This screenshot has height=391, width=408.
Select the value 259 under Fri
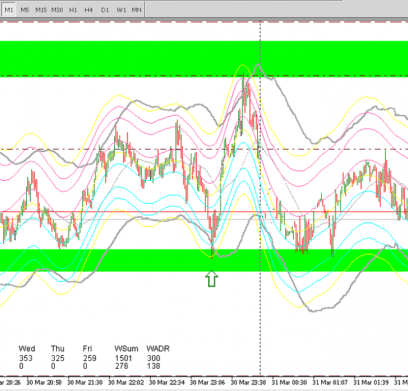coord(90,358)
